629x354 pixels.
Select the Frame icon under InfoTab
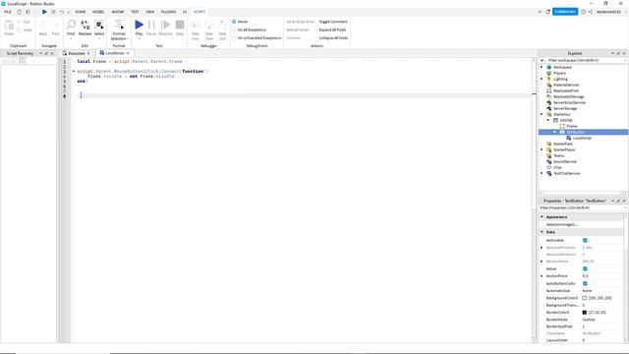(x=562, y=126)
